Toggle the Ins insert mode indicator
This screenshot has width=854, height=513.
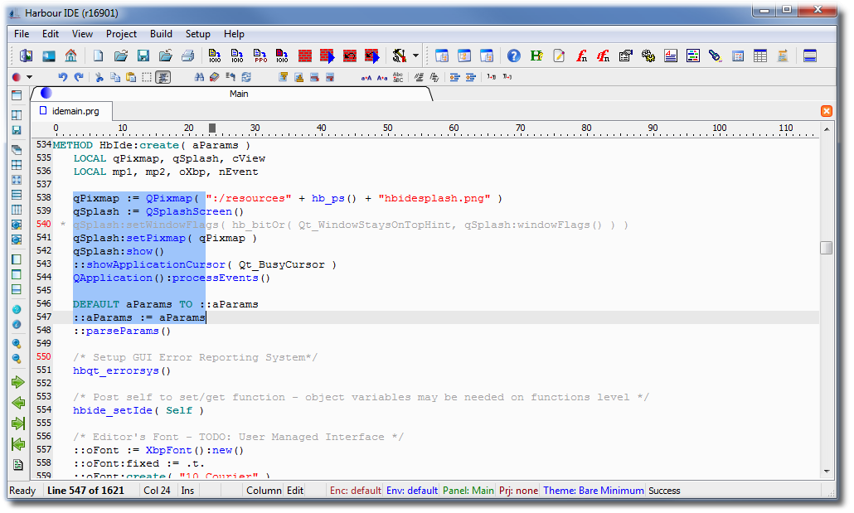coord(187,491)
